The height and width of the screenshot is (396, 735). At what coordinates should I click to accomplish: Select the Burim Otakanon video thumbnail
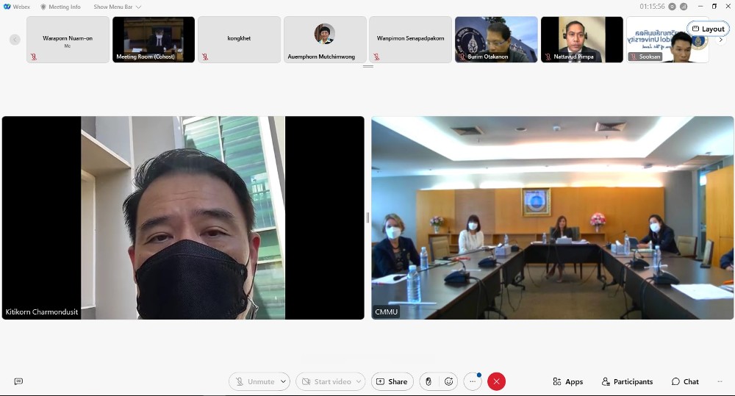(496, 40)
